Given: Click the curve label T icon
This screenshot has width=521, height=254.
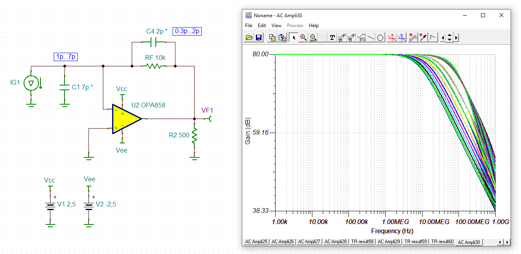Looking at the screenshot, I should pos(342,38).
